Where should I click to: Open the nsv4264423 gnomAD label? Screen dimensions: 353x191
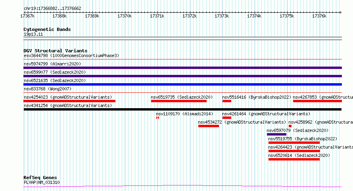pyautogui.click(x=311, y=147)
